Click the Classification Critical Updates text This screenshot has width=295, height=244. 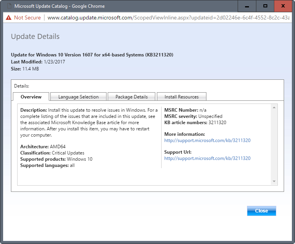pos(52,153)
